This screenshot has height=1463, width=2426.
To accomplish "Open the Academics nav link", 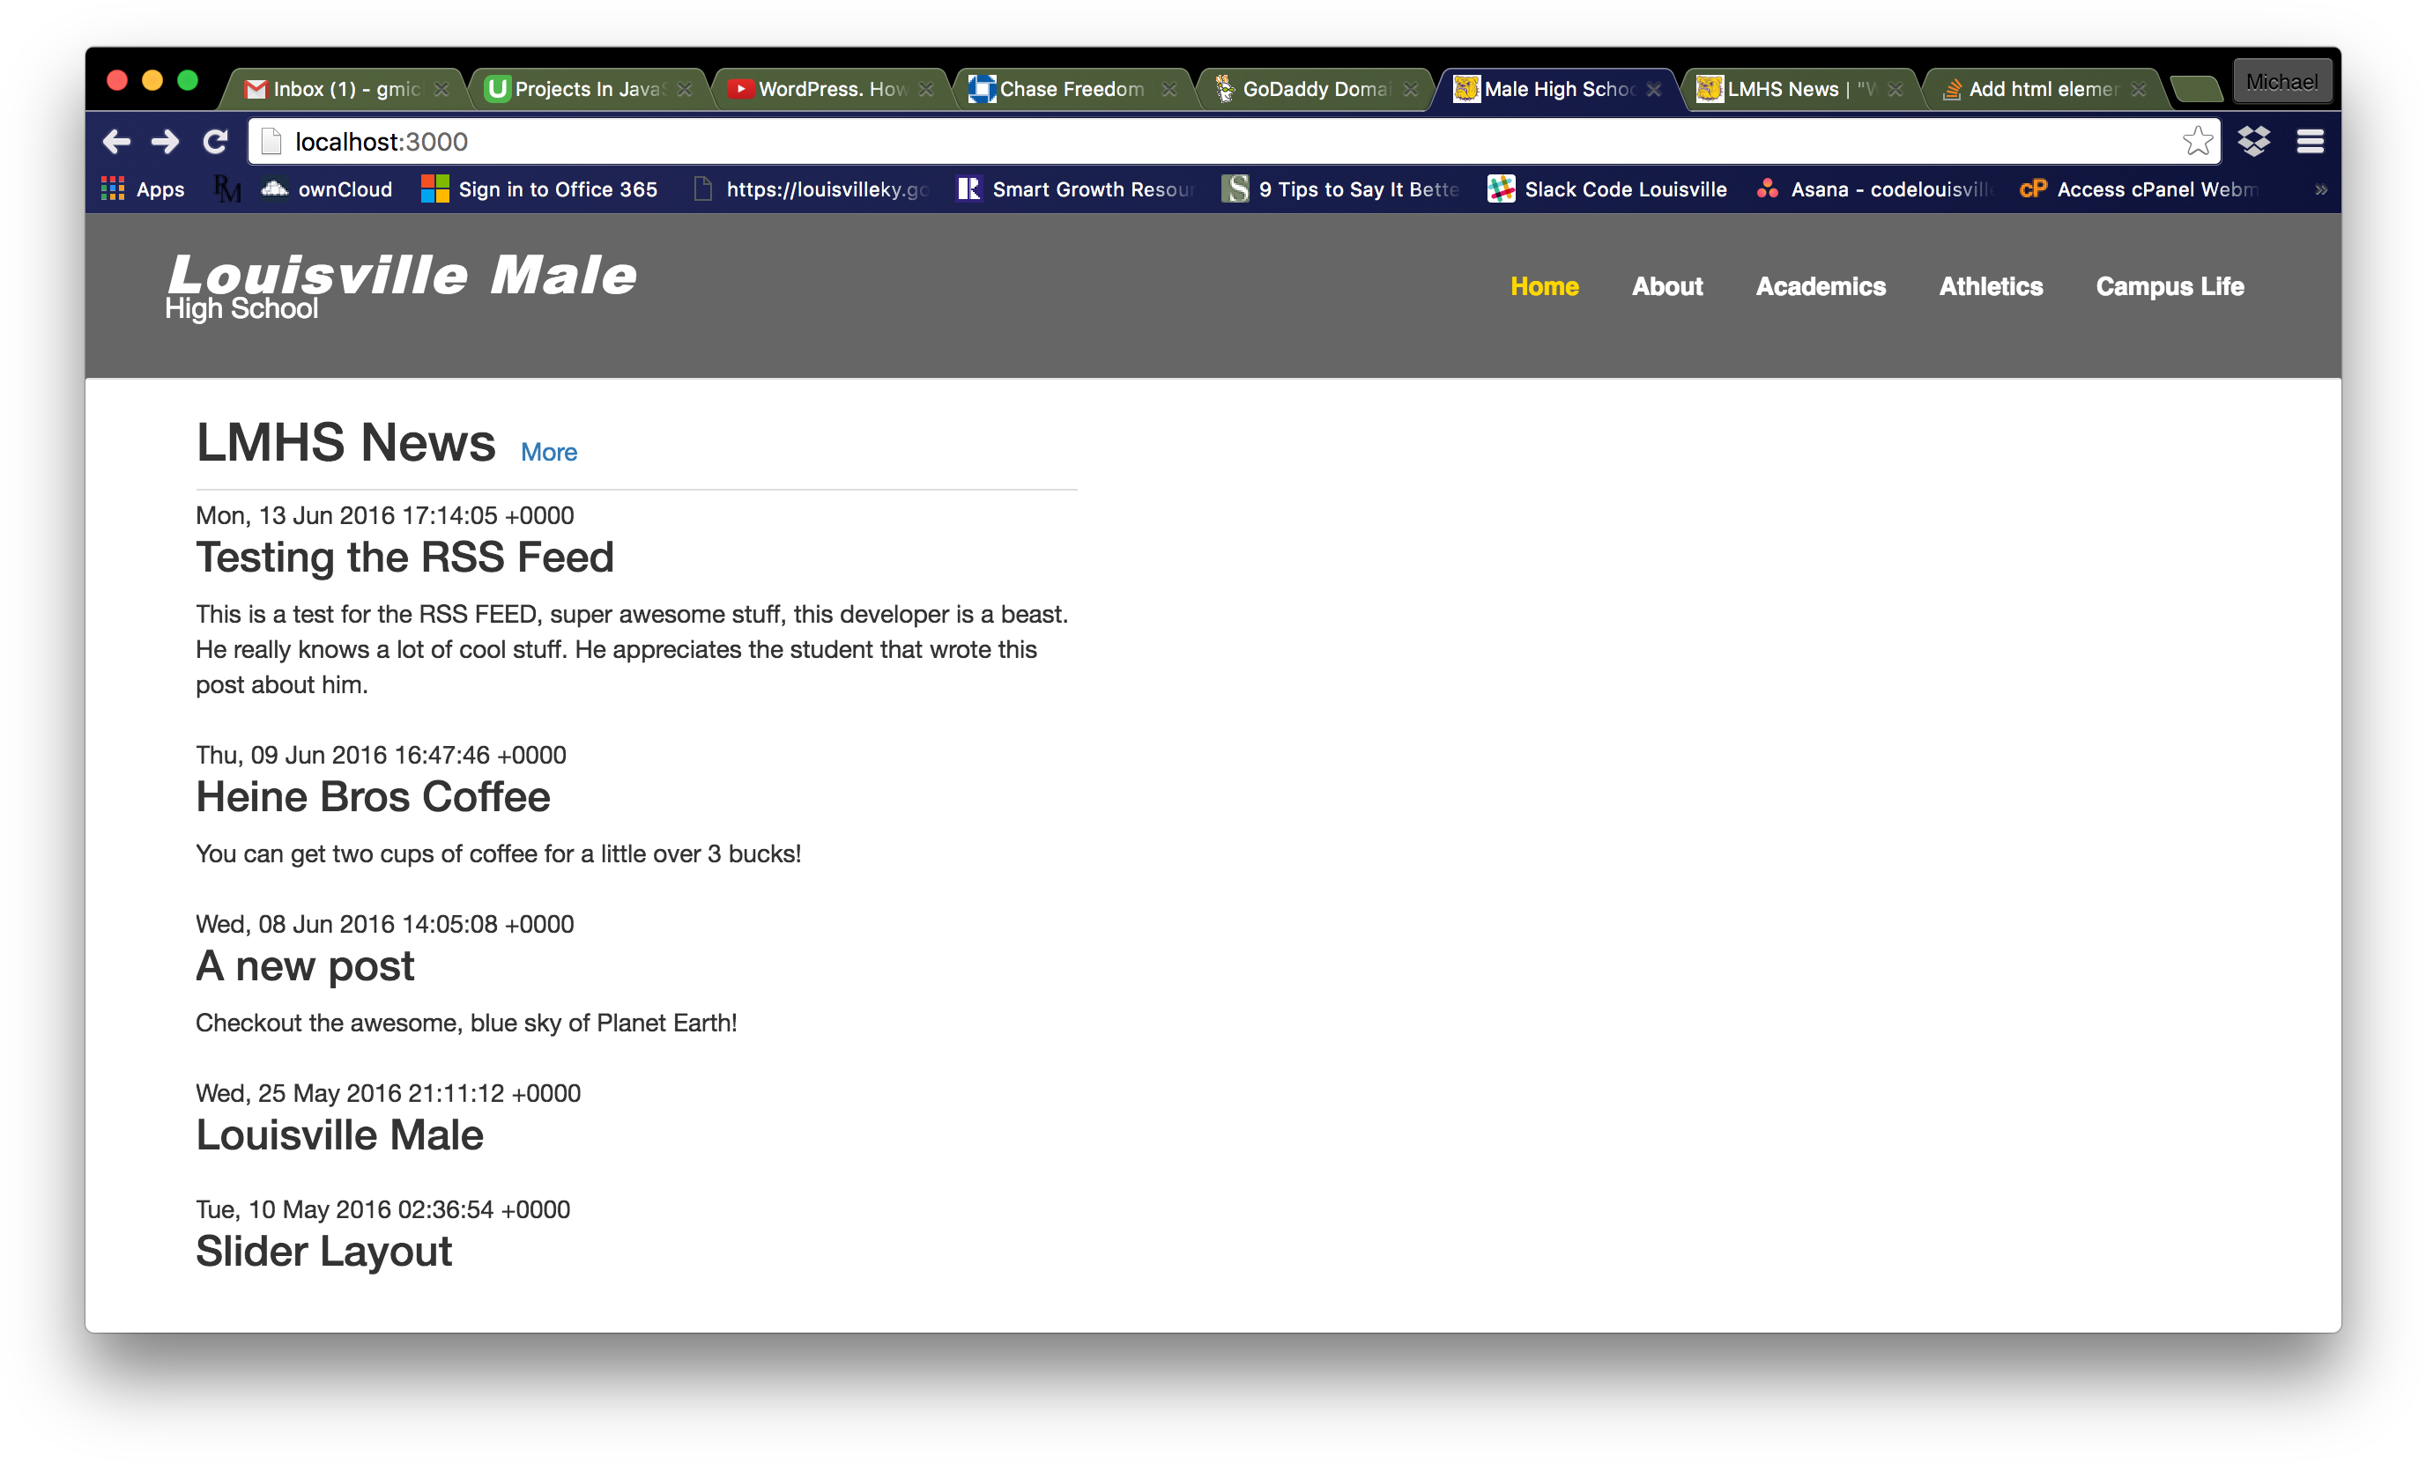I will [x=1821, y=286].
